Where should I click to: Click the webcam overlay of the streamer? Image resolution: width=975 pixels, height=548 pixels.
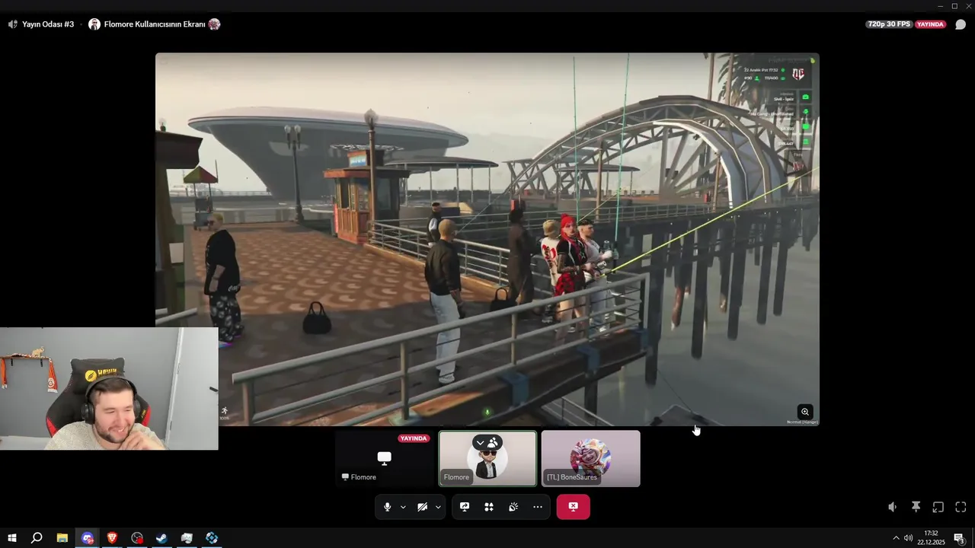(x=109, y=389)
